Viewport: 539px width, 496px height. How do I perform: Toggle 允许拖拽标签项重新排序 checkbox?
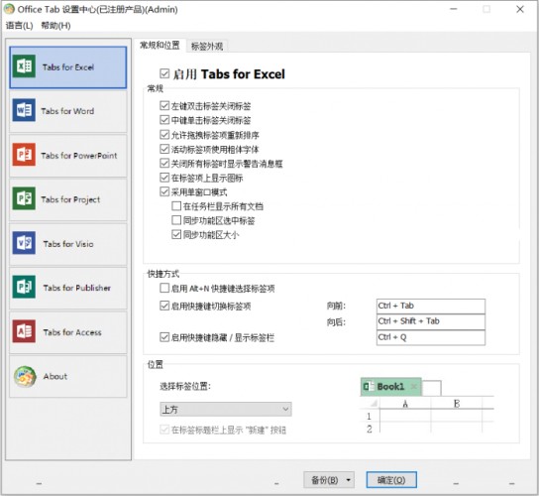point(164,134)
